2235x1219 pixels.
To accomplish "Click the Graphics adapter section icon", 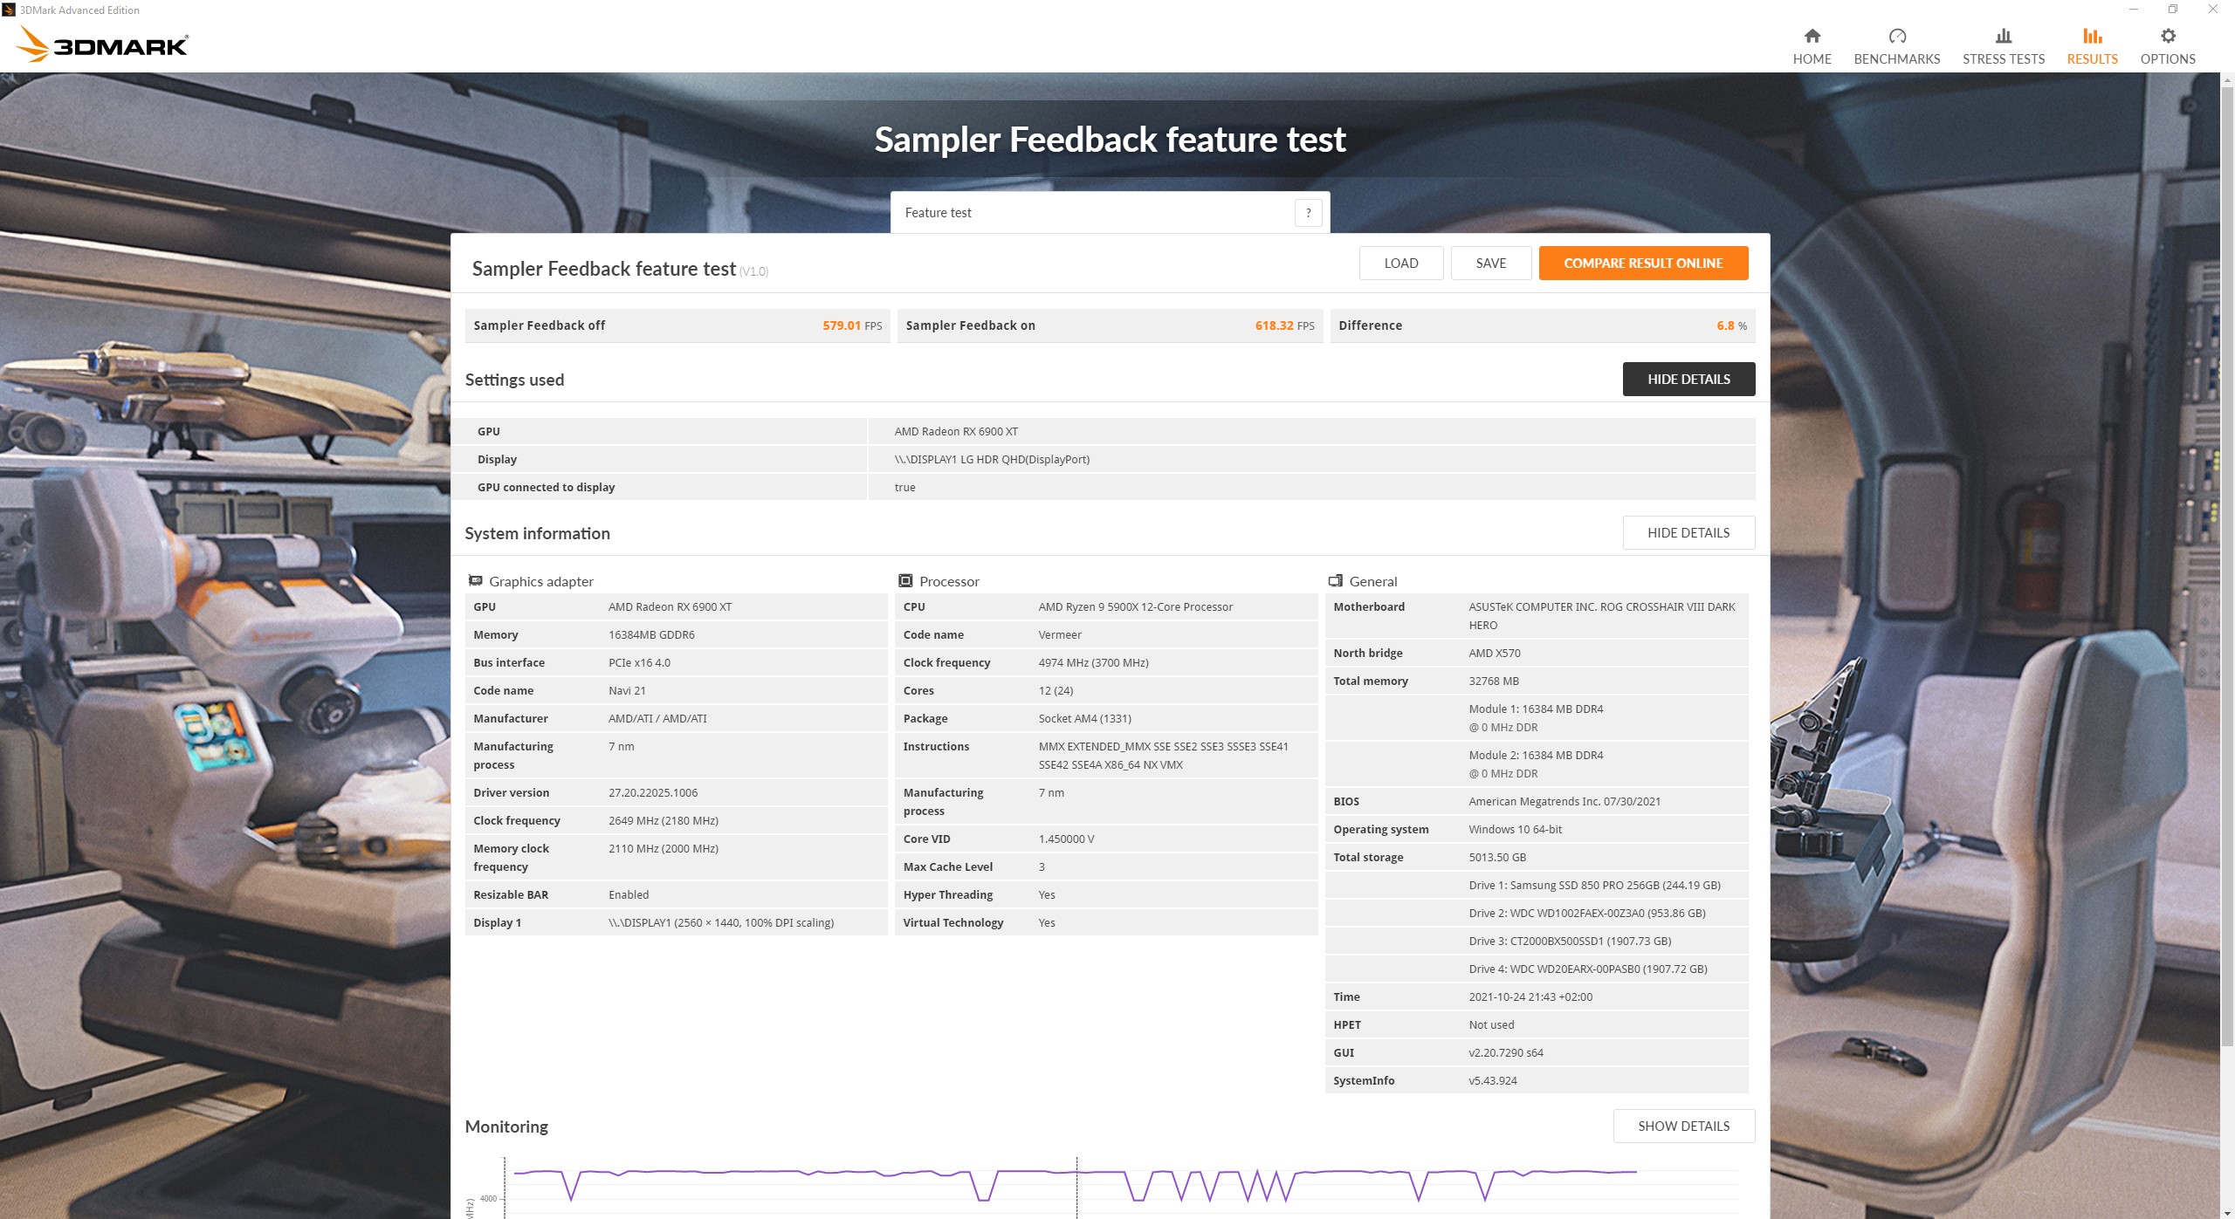I will pyautogui.click(x=476, y=581).
